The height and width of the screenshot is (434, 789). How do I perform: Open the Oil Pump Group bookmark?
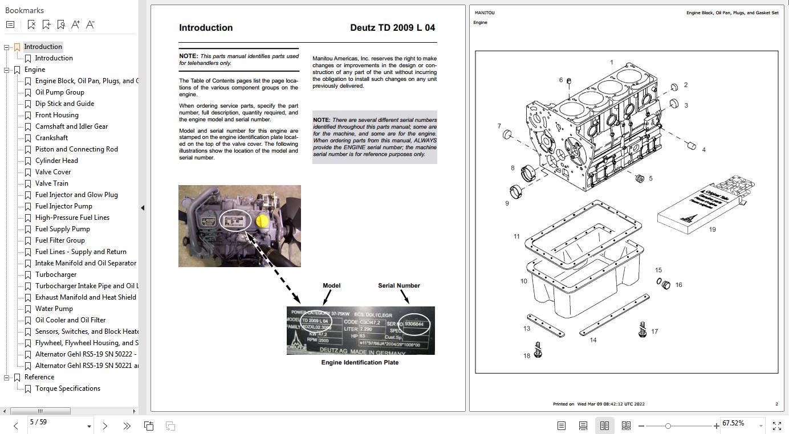click(x=59, y=92)
